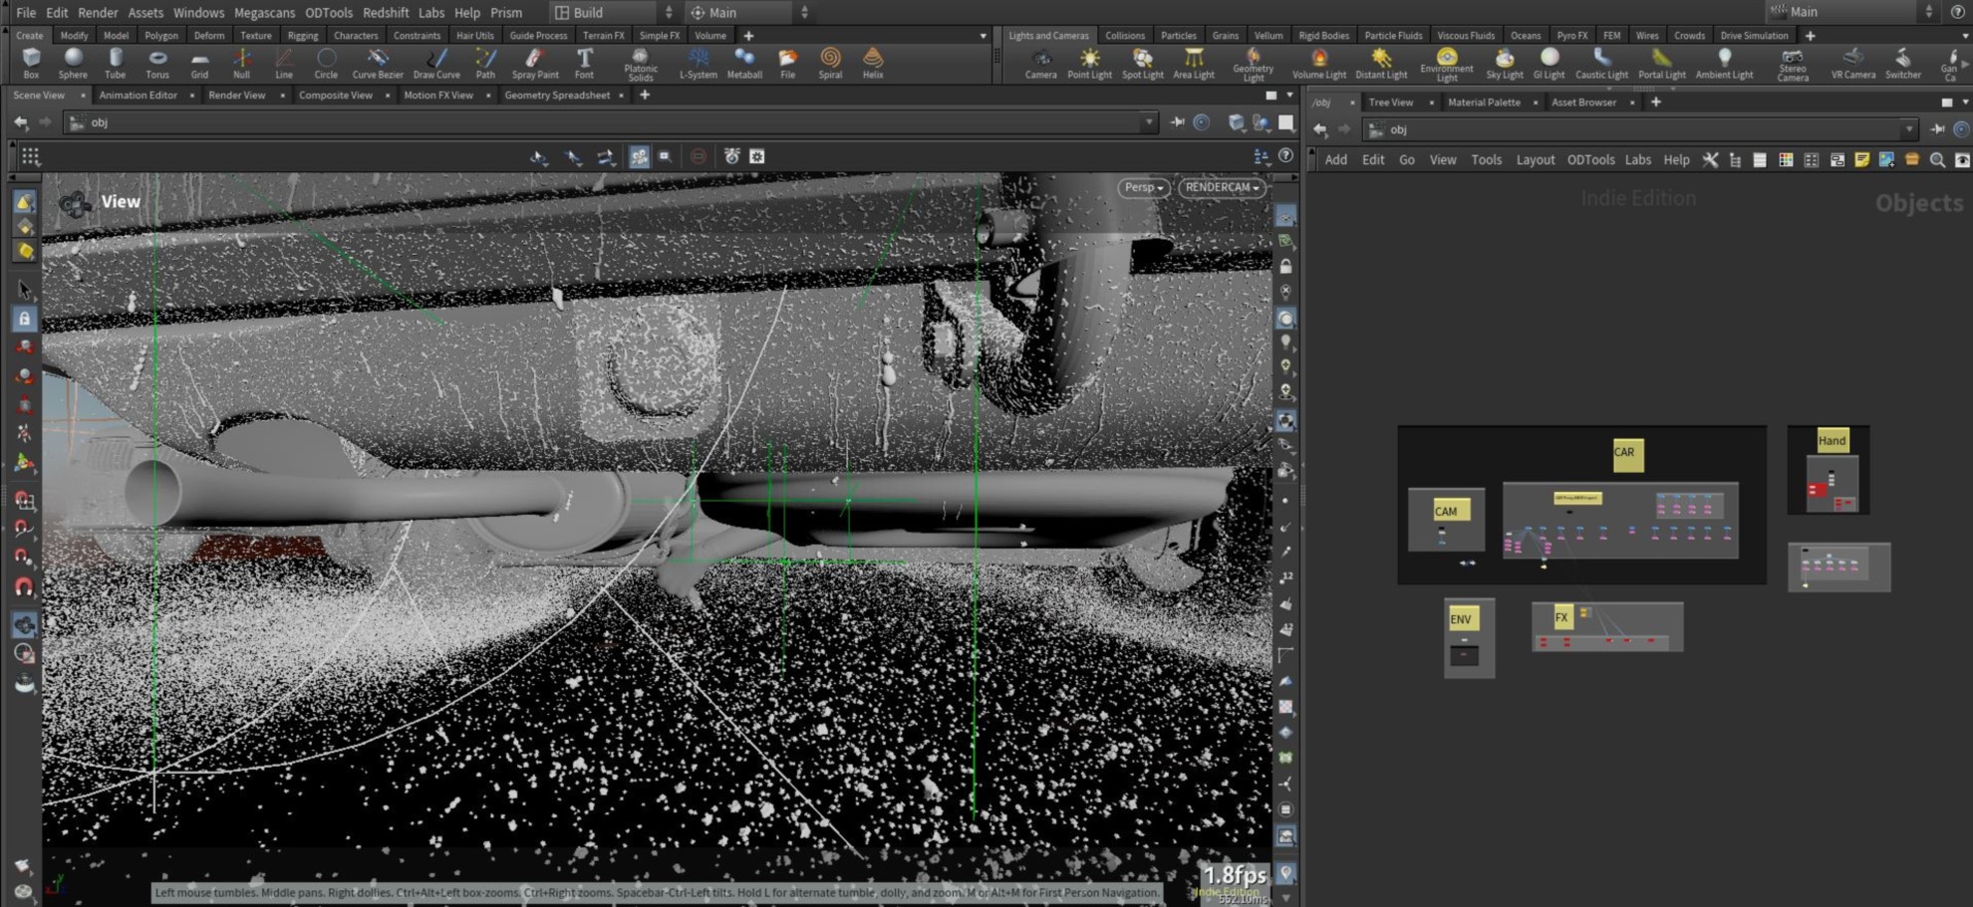Toggle the network editor pin button

(x=1938, y=129)
